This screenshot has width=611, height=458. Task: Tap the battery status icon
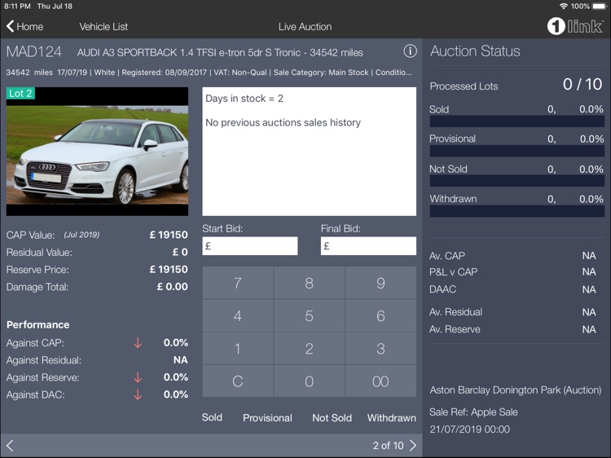tap(600, 7)
